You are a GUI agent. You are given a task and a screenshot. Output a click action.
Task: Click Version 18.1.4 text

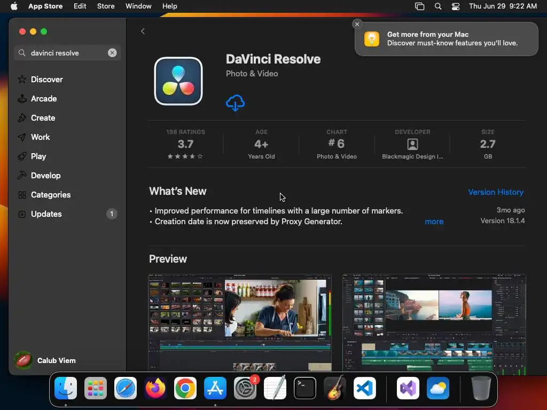503,220
